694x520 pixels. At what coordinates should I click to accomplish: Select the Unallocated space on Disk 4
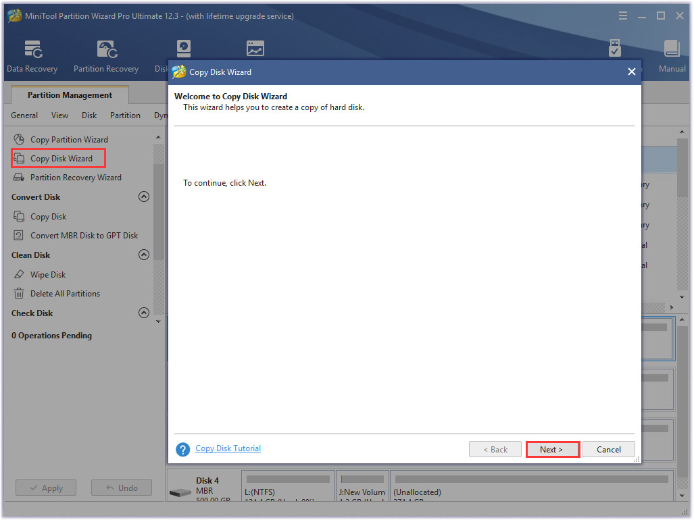pyautogui.click(x=532, y=486)
